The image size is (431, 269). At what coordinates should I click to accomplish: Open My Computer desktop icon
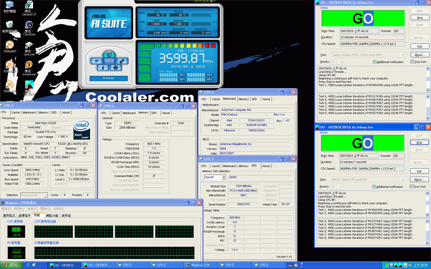point(9,7)
